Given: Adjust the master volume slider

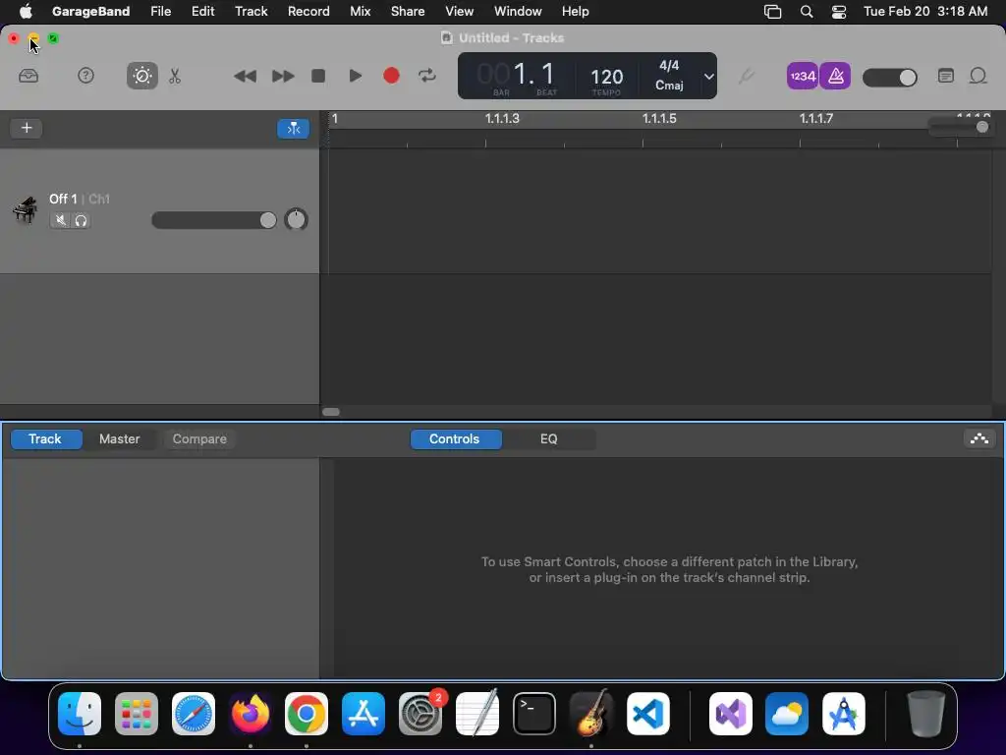Looking at the screenshot, I should (x=889, y=78).
